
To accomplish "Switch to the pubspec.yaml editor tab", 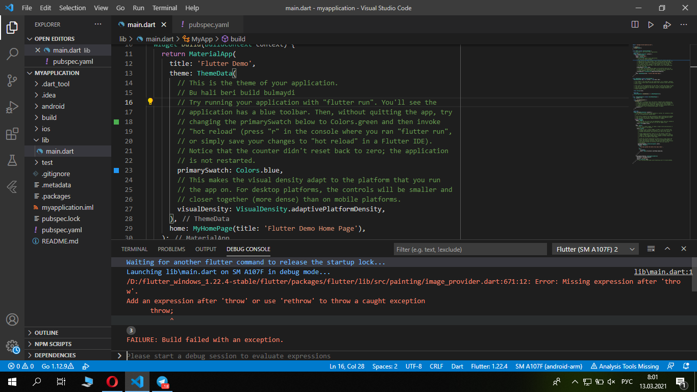I will [208, 24].
